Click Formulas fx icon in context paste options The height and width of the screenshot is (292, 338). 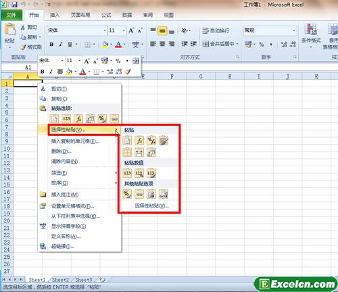[x=78, y=118]
